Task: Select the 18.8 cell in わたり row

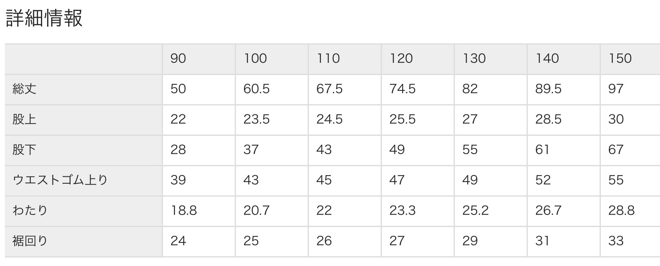Action: tap(184, 210)
